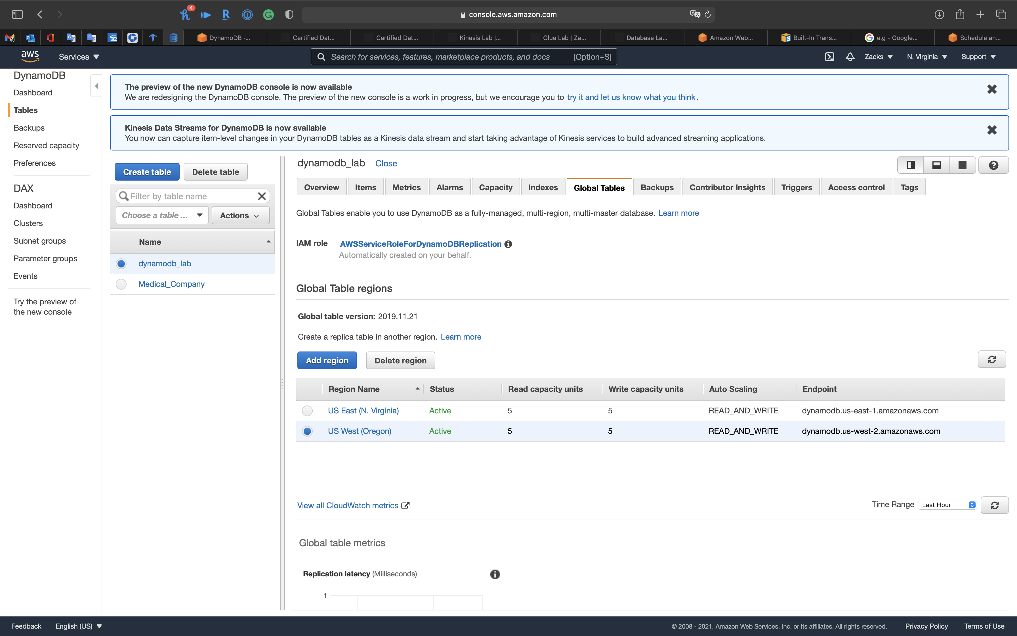Switch to the Capacity tab
The height and width of the screenshot is (636, 1017).
click(495, 188)
